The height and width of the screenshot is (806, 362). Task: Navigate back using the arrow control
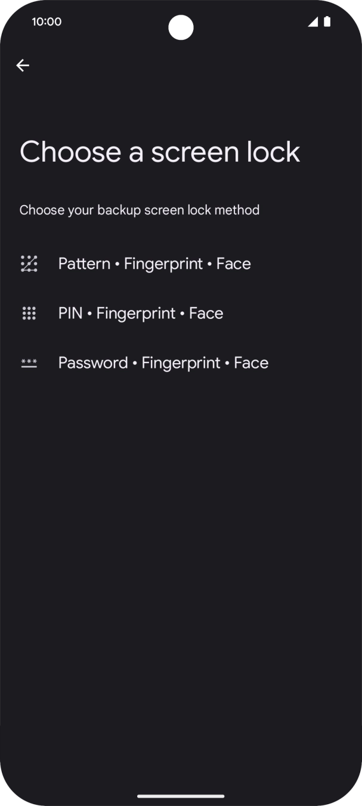coord(23,65)
